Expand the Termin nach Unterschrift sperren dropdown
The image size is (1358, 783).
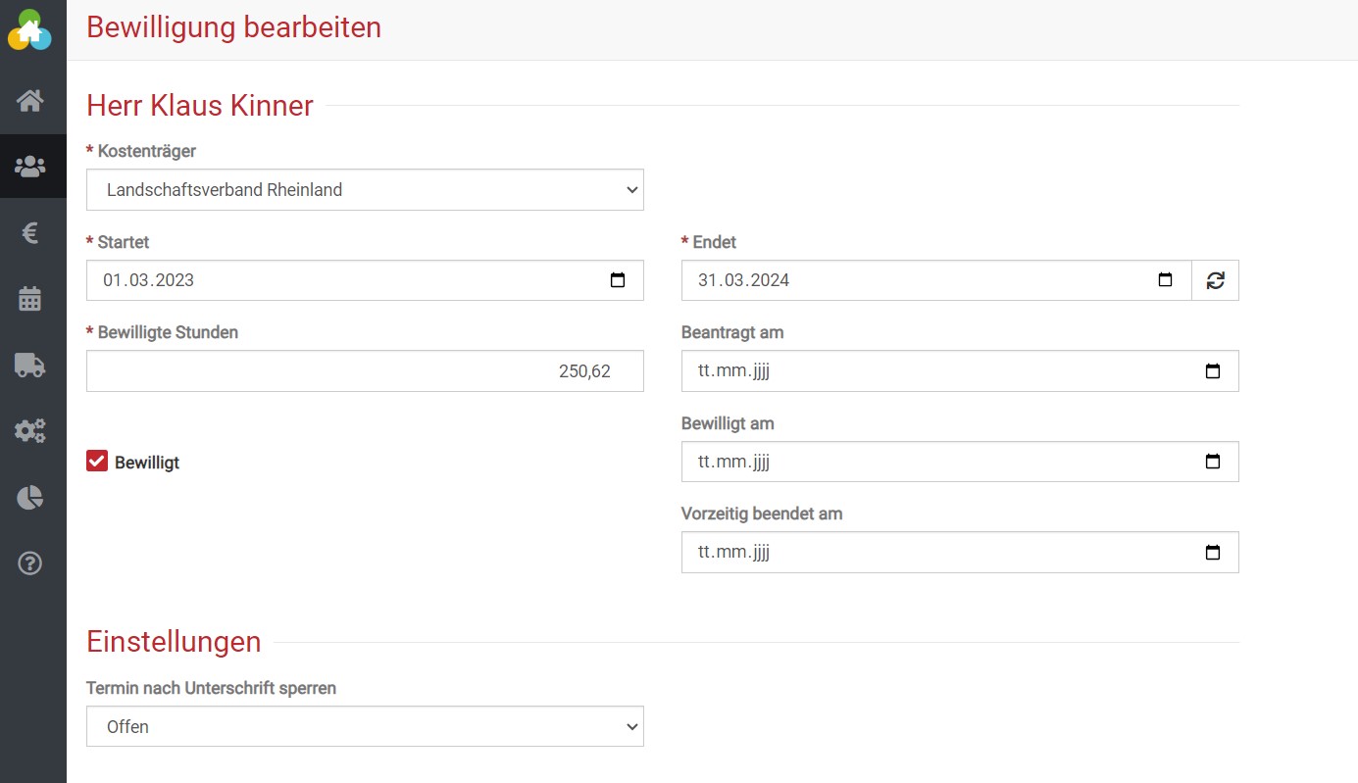click(365, 727)
